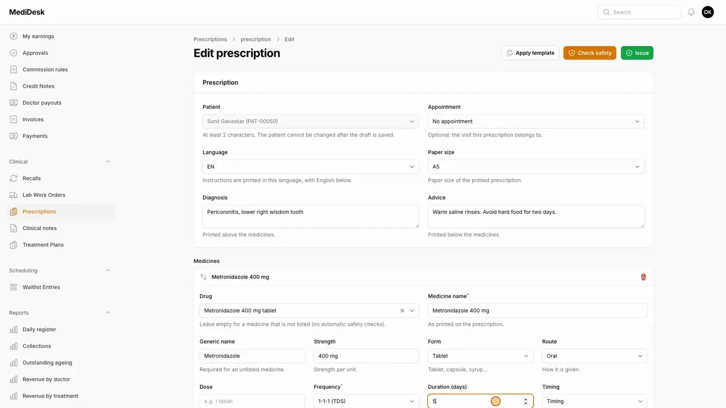This screenshot has width=726, height=408.
Task: Delete Metronidazole medicine with trash icon
Action: click(x=643, y=277)
